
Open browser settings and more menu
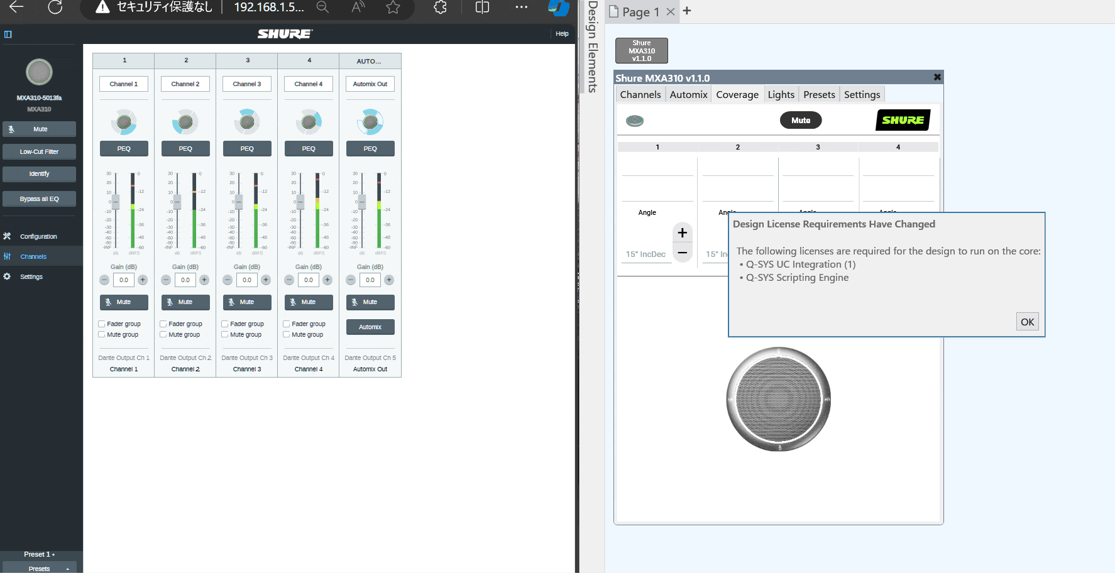tap(521, 7)
